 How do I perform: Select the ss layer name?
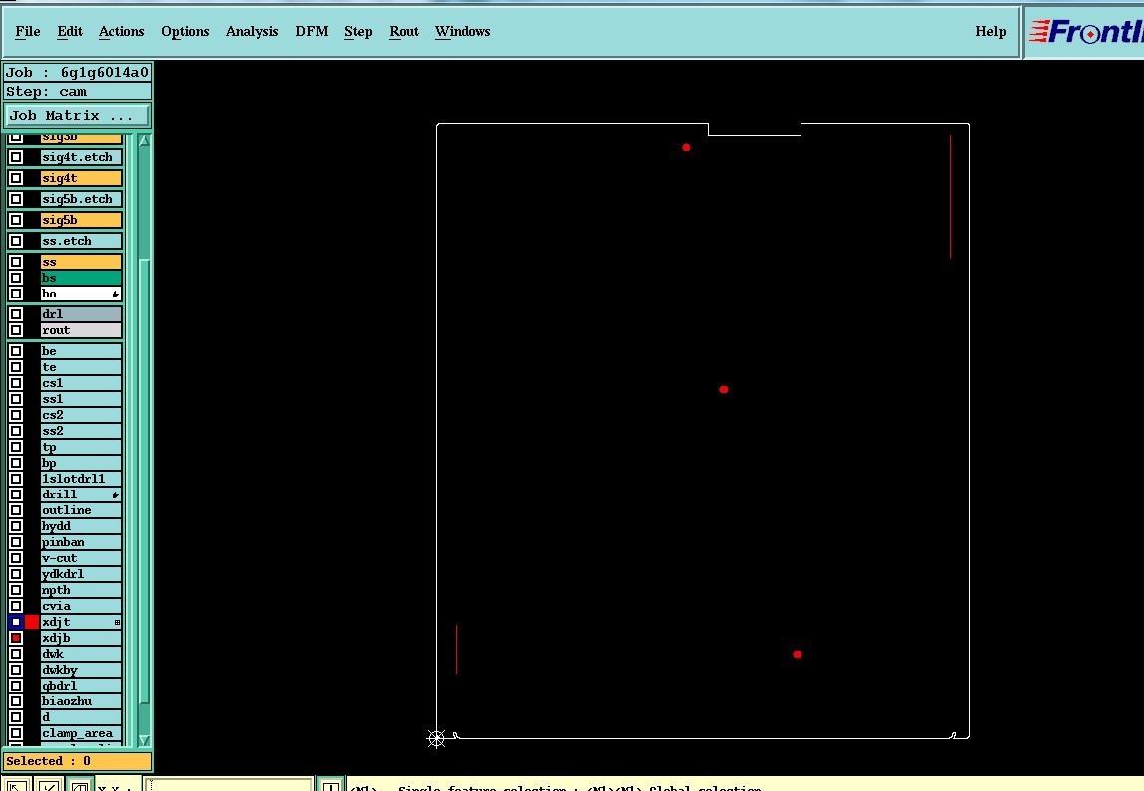click(x=81, y=262)
